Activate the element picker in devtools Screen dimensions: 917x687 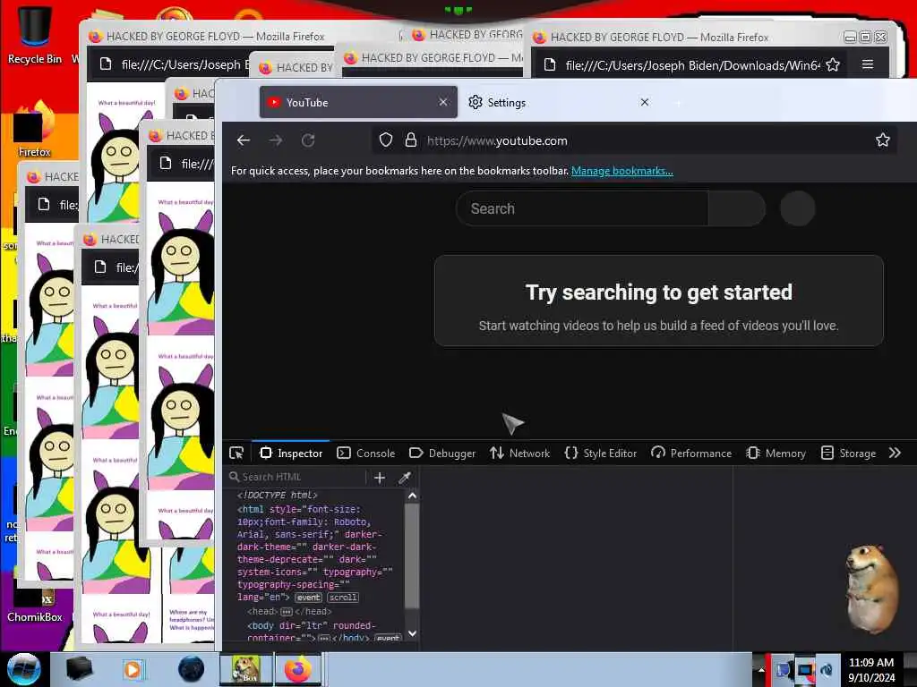236,454
